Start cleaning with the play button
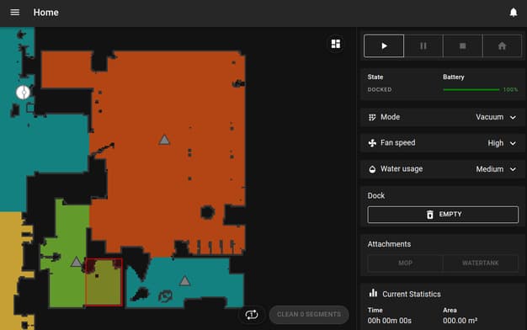This screenshot has width=527, height=330. click(384, 45)
